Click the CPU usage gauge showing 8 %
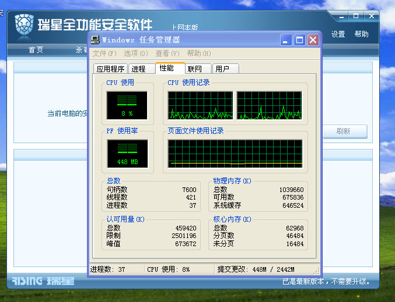395x302 pixels. 127,105
